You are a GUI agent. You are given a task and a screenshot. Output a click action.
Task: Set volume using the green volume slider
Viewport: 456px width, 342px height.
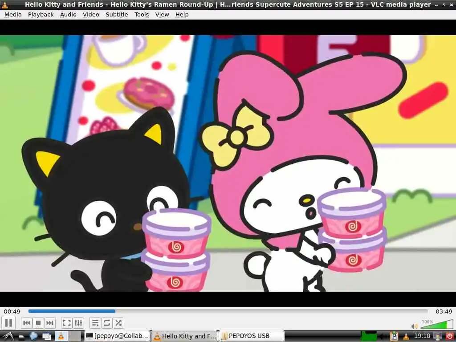pyautogui.click(x=437, y=325)
